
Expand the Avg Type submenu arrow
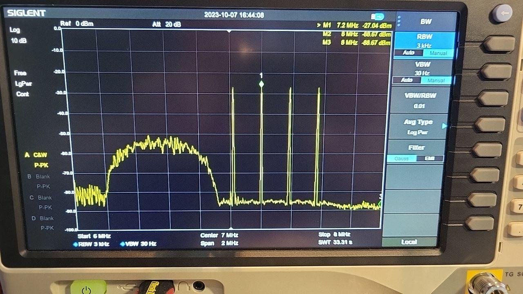444,126
